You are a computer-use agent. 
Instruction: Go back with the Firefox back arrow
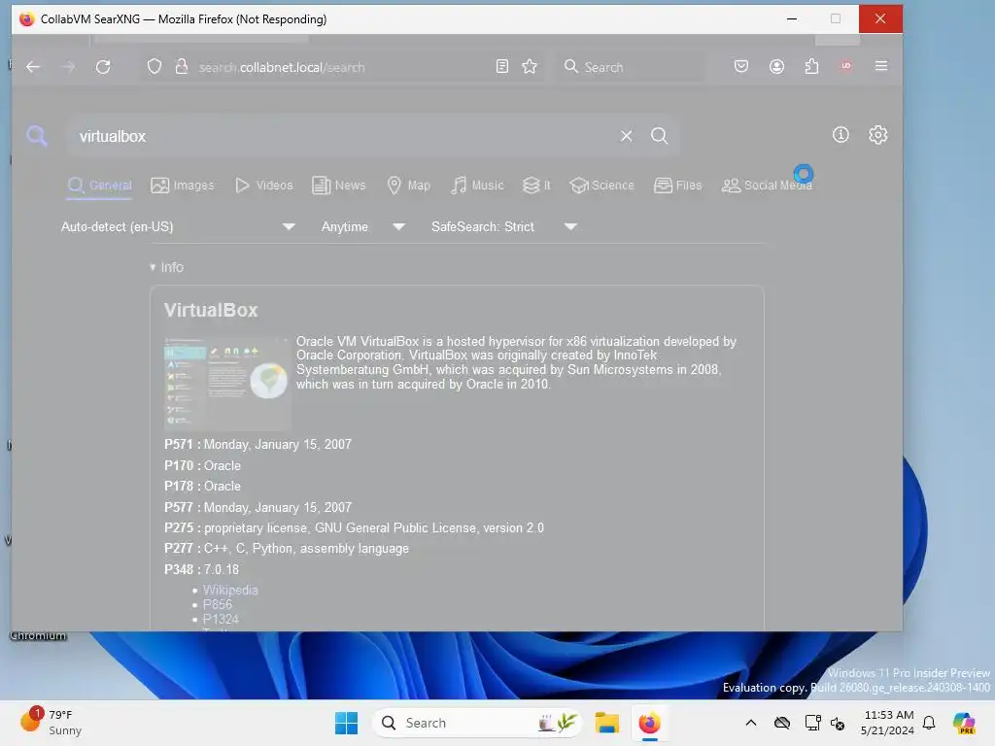tap(33, 67)
